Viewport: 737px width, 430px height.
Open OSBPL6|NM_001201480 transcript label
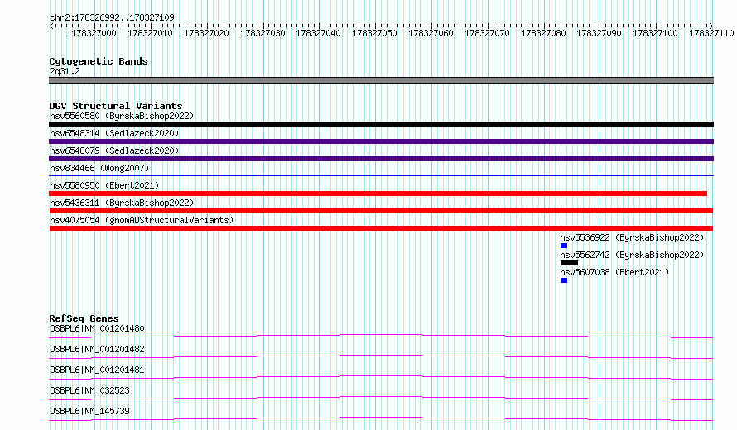(97, 328)
